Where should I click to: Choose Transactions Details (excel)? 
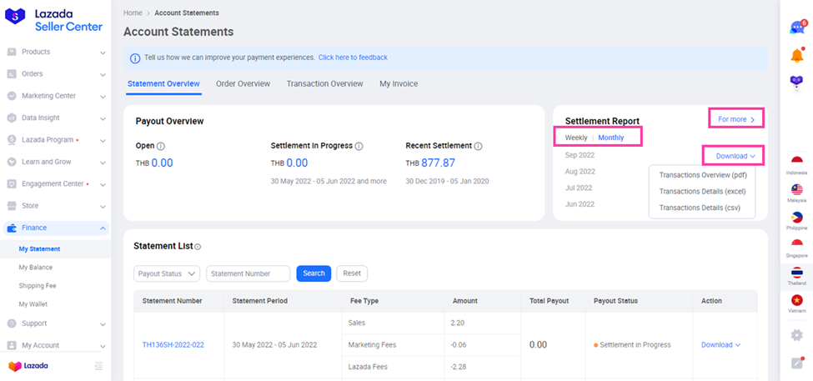703,191
